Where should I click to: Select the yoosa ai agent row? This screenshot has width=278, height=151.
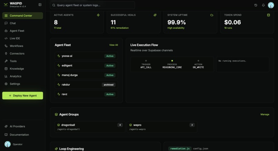coord(86,56)
